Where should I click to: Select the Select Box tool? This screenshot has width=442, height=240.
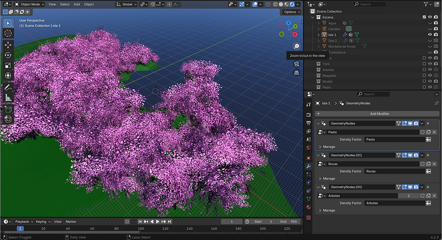pyautogui.click(x=8, y=23)
